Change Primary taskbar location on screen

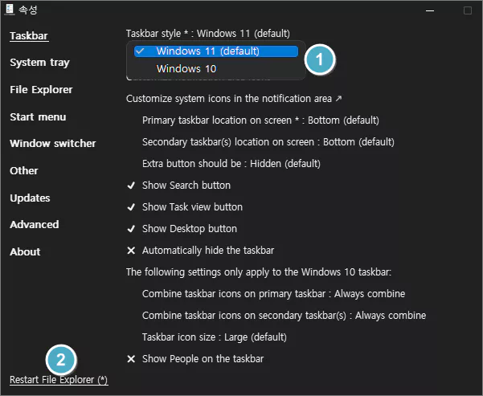260,120
